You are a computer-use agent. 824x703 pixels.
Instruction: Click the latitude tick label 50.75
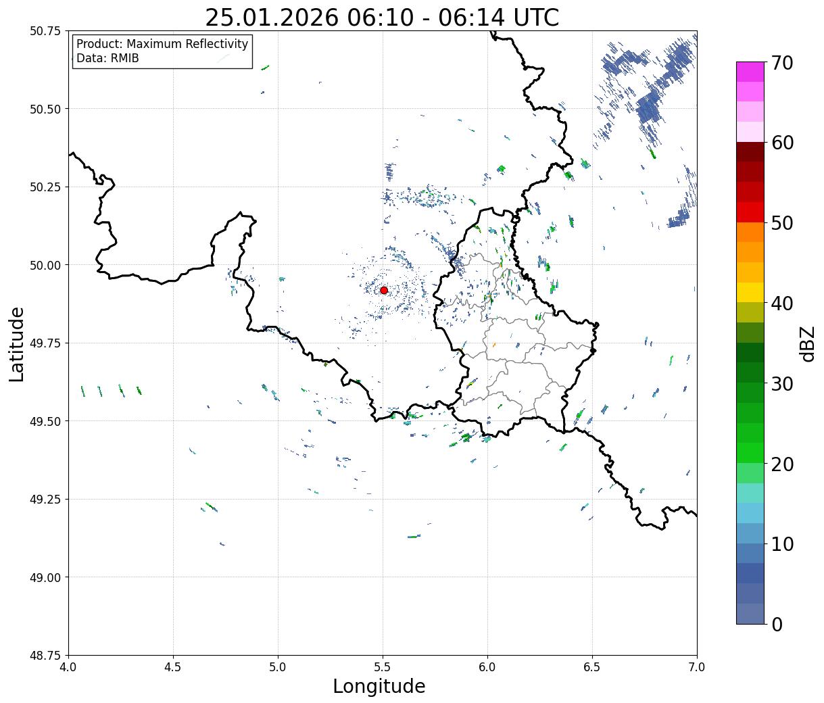tap(45, 31)
